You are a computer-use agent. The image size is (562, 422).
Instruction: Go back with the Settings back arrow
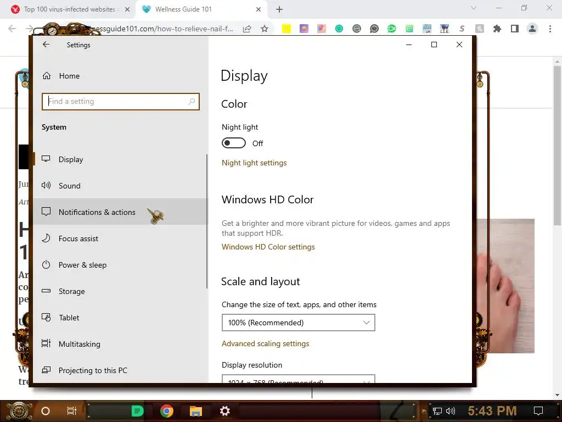click(x=46, y=45)
